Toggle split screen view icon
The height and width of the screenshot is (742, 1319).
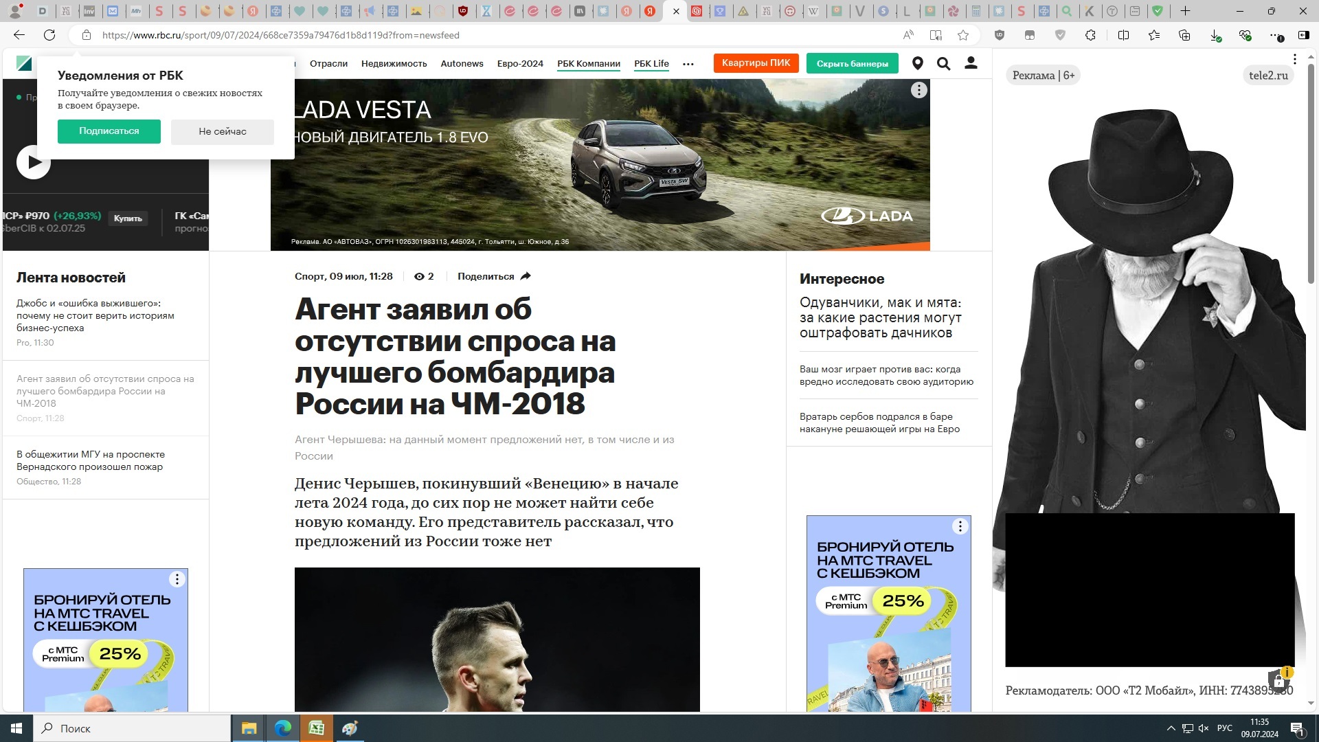1123,35
